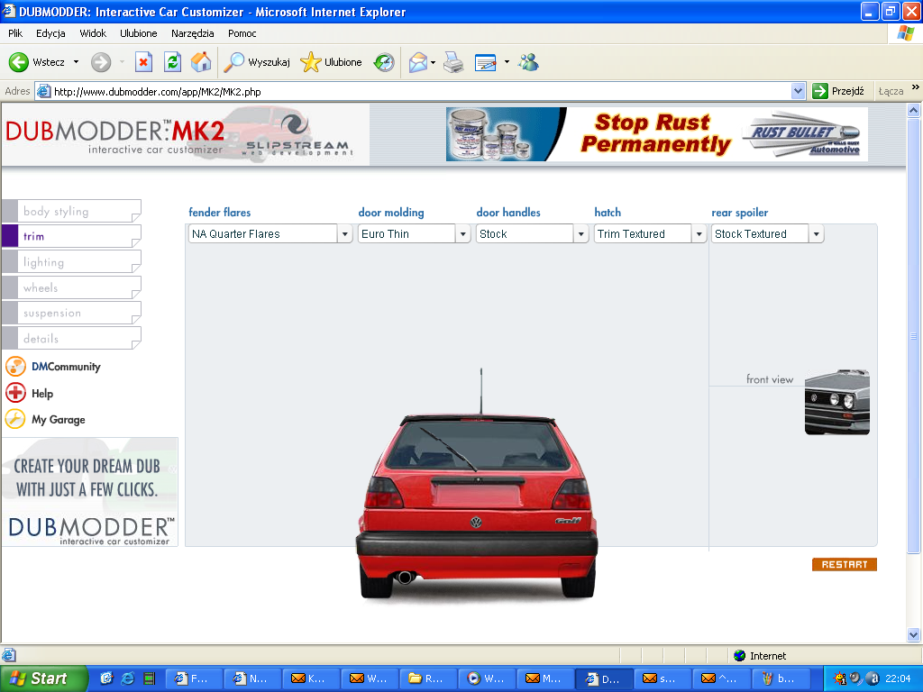This screenshot has height=692, width=923.
Task: Open the Help link text in the sidebar
Action: tap(42, 393)
